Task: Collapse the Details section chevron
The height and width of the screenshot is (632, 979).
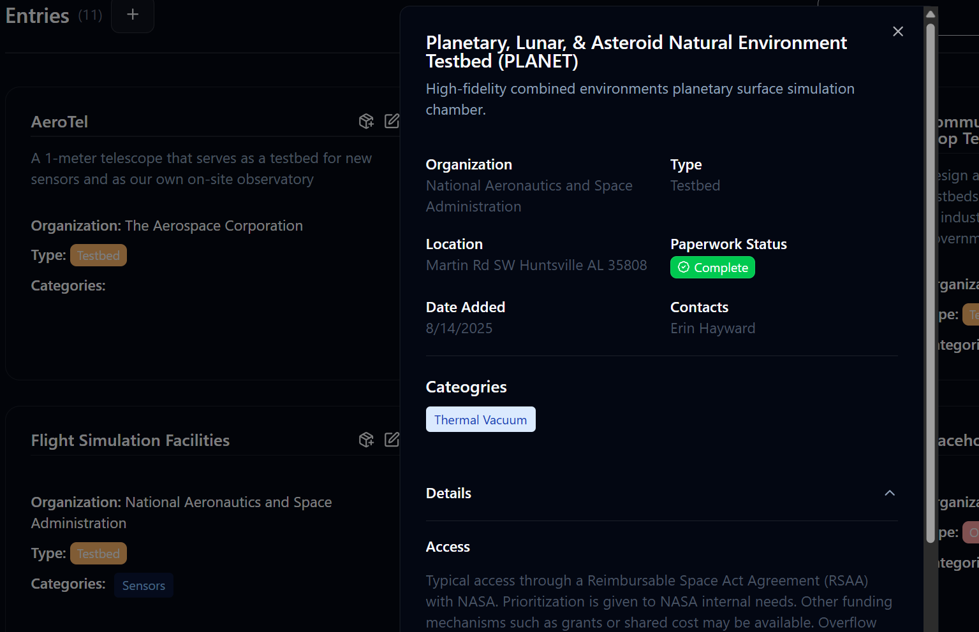Action: (x=890, y=493)
